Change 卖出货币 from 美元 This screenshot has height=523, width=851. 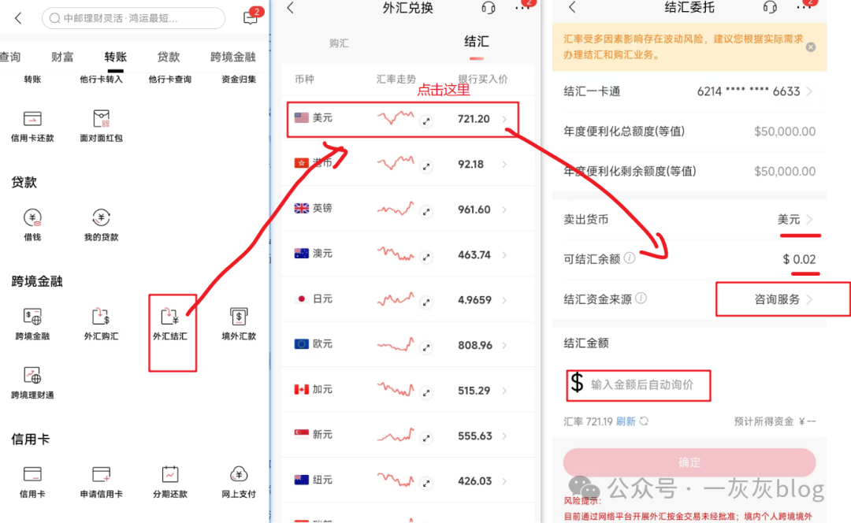[795, 219]
